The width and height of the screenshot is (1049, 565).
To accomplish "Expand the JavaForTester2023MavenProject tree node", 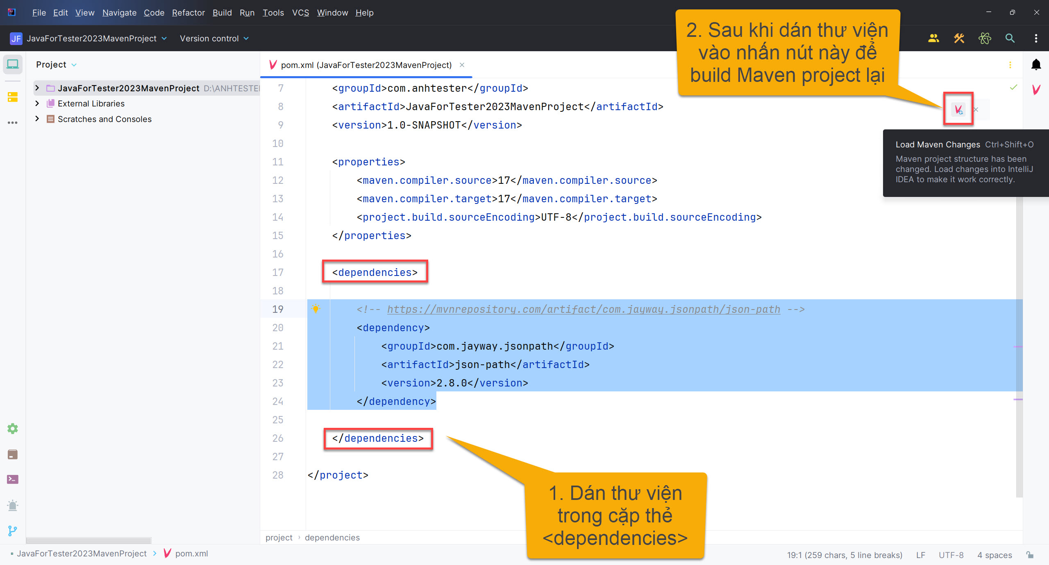I will (37, 88).
